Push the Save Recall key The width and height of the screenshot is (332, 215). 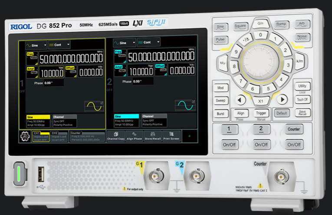302,112
